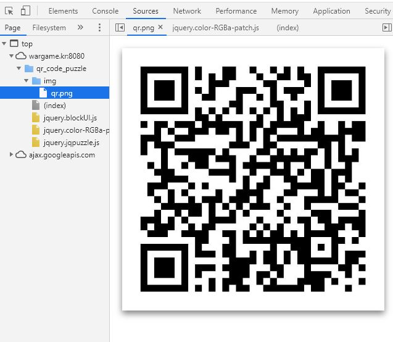The height and width of the screenshot is (342, 393).
Task: Select the img folder label
Action: (50, 81)
